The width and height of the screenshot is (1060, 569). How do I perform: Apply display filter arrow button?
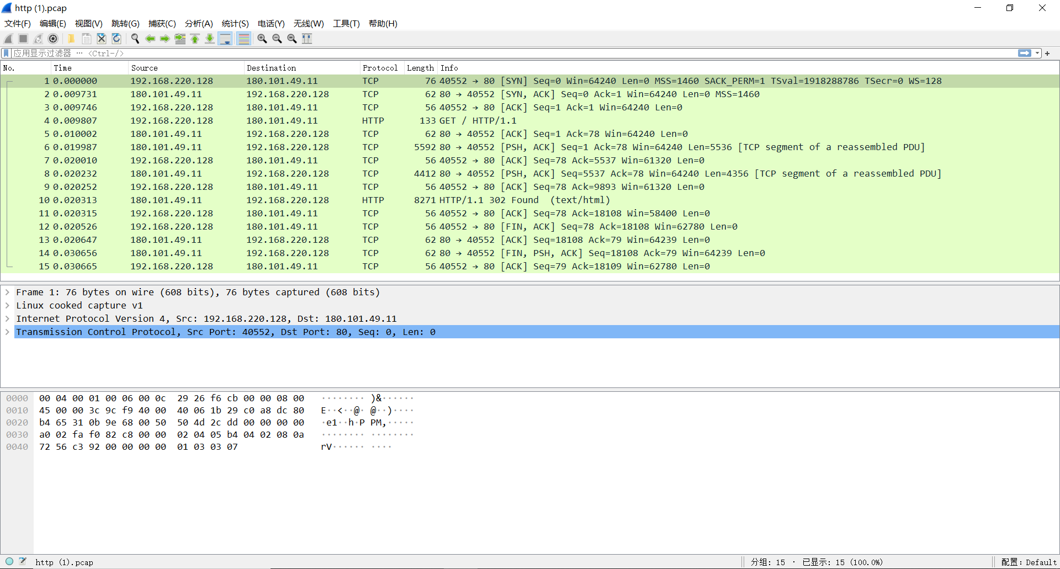coord(1025,53)
